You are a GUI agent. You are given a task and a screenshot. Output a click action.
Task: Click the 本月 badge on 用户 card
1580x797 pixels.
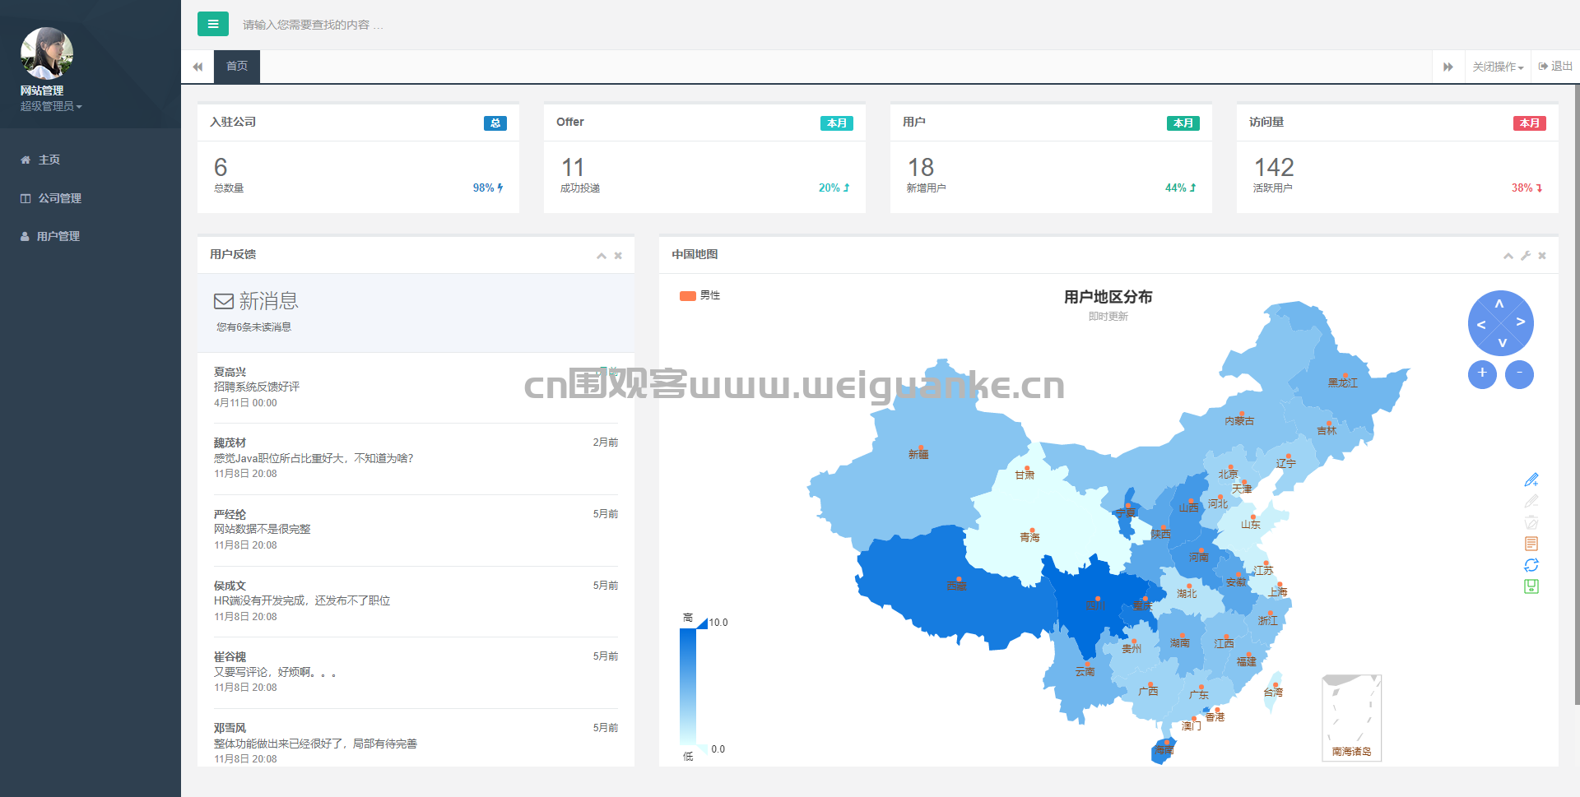(x=1183, y=123)
